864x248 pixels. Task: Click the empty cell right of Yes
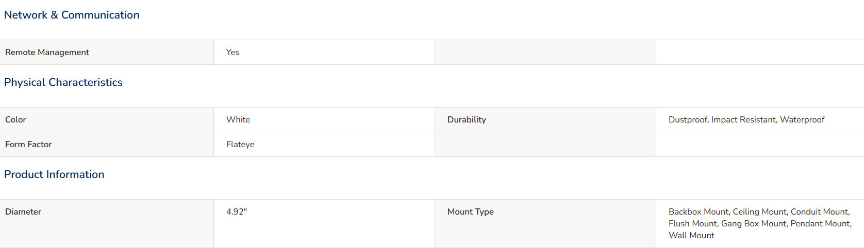pyautogui.click(x=545, y=52)
